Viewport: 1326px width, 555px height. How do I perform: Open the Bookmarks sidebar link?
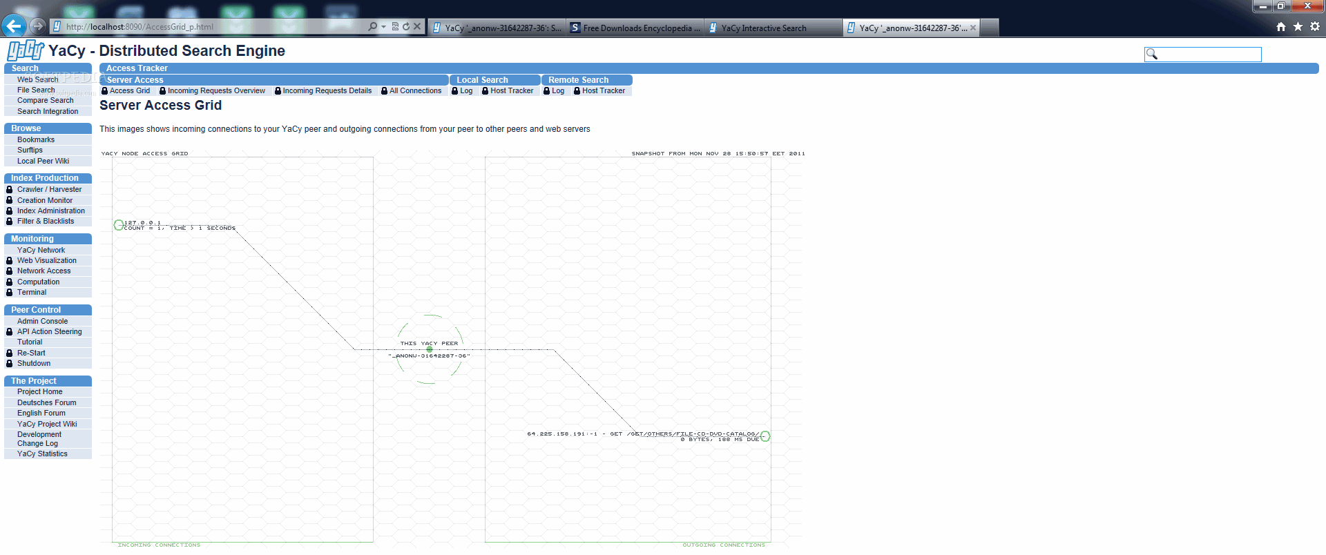point(36,139)
